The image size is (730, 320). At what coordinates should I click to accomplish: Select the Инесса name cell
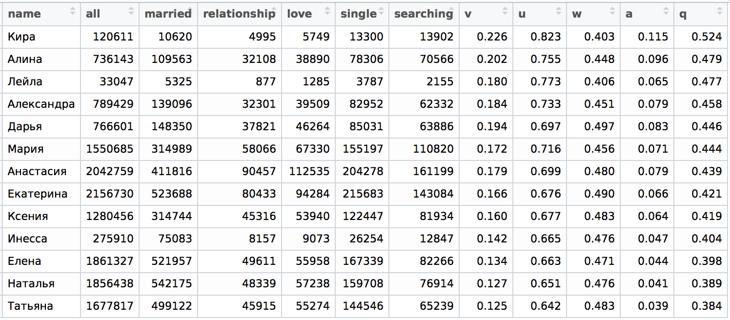click(x=27, y=239)
